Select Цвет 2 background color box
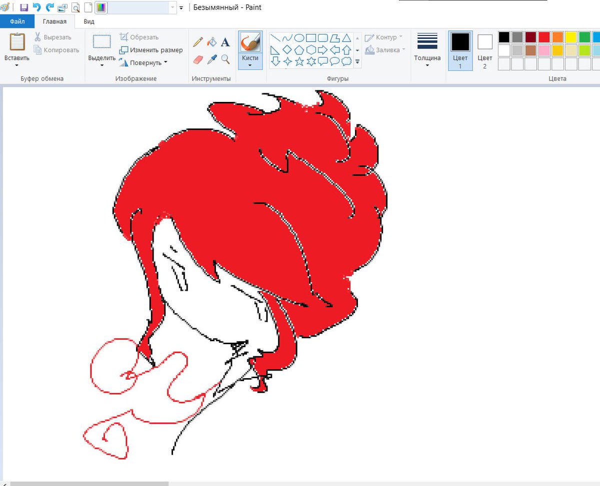 (x=484, y=50)
